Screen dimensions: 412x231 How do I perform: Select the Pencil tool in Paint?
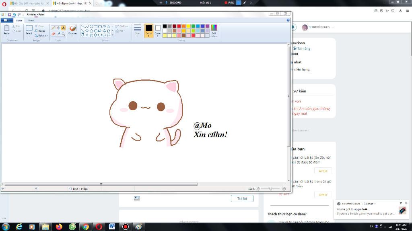[x=53, y=28]
